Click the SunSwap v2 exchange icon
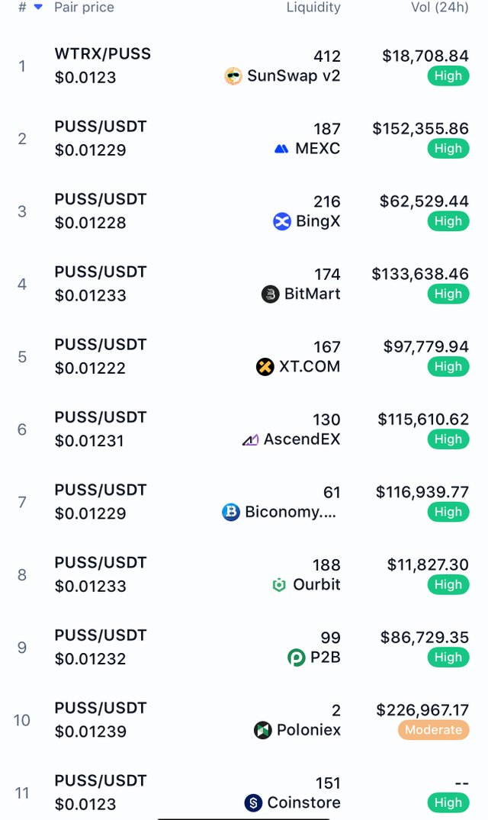 (x=233, y=76)
